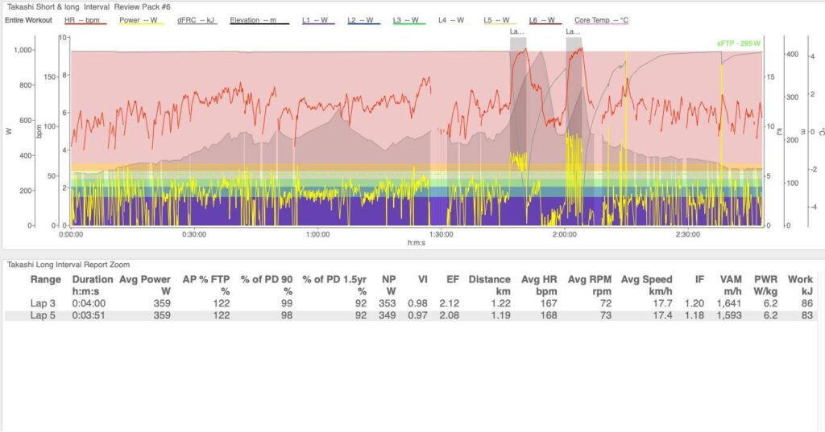Select the Lap 5 row in report
825x432 pixels.
coord(45,316)
